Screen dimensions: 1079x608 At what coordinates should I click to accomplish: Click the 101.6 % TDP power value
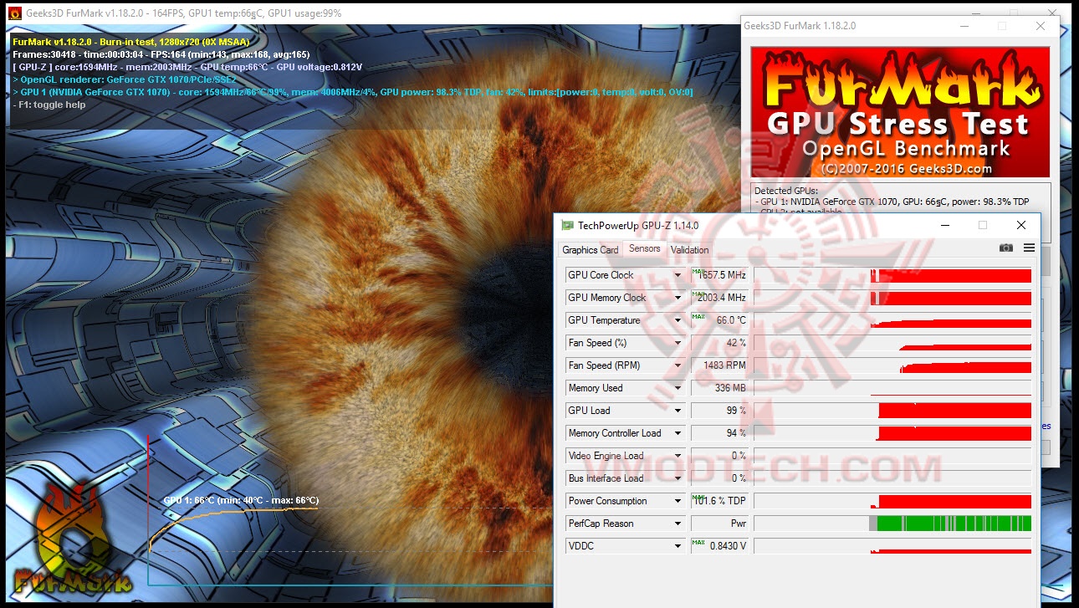coord(719,501)
